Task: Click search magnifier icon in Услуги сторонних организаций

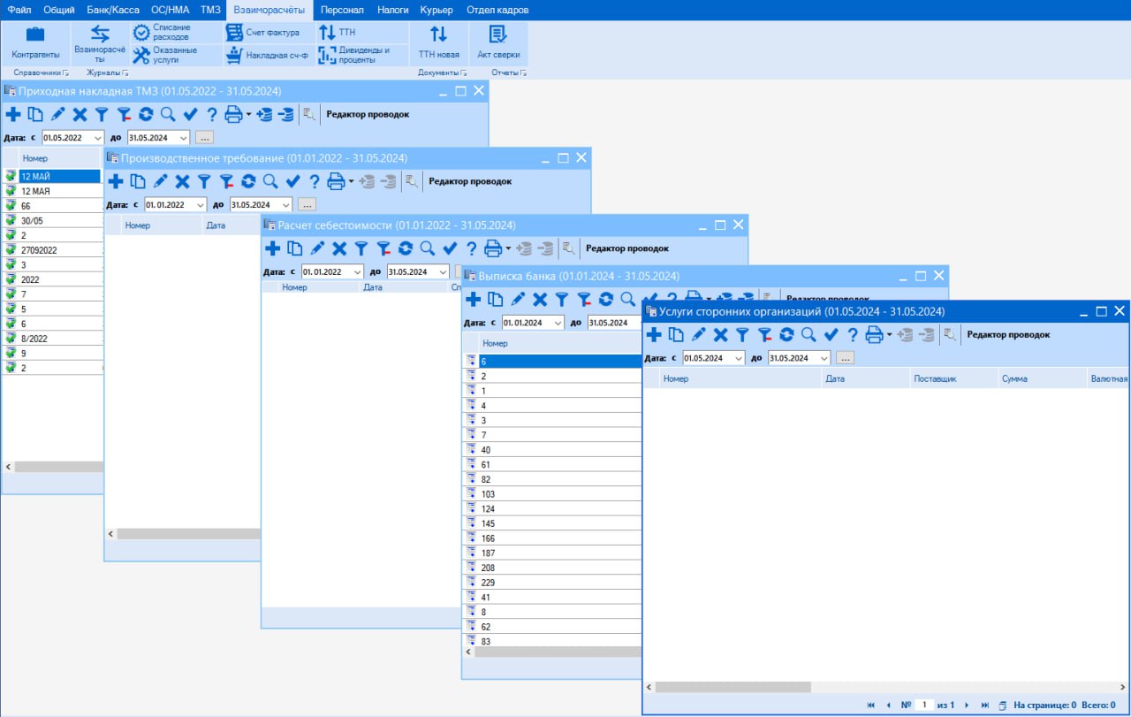Action: click(808, 335)
